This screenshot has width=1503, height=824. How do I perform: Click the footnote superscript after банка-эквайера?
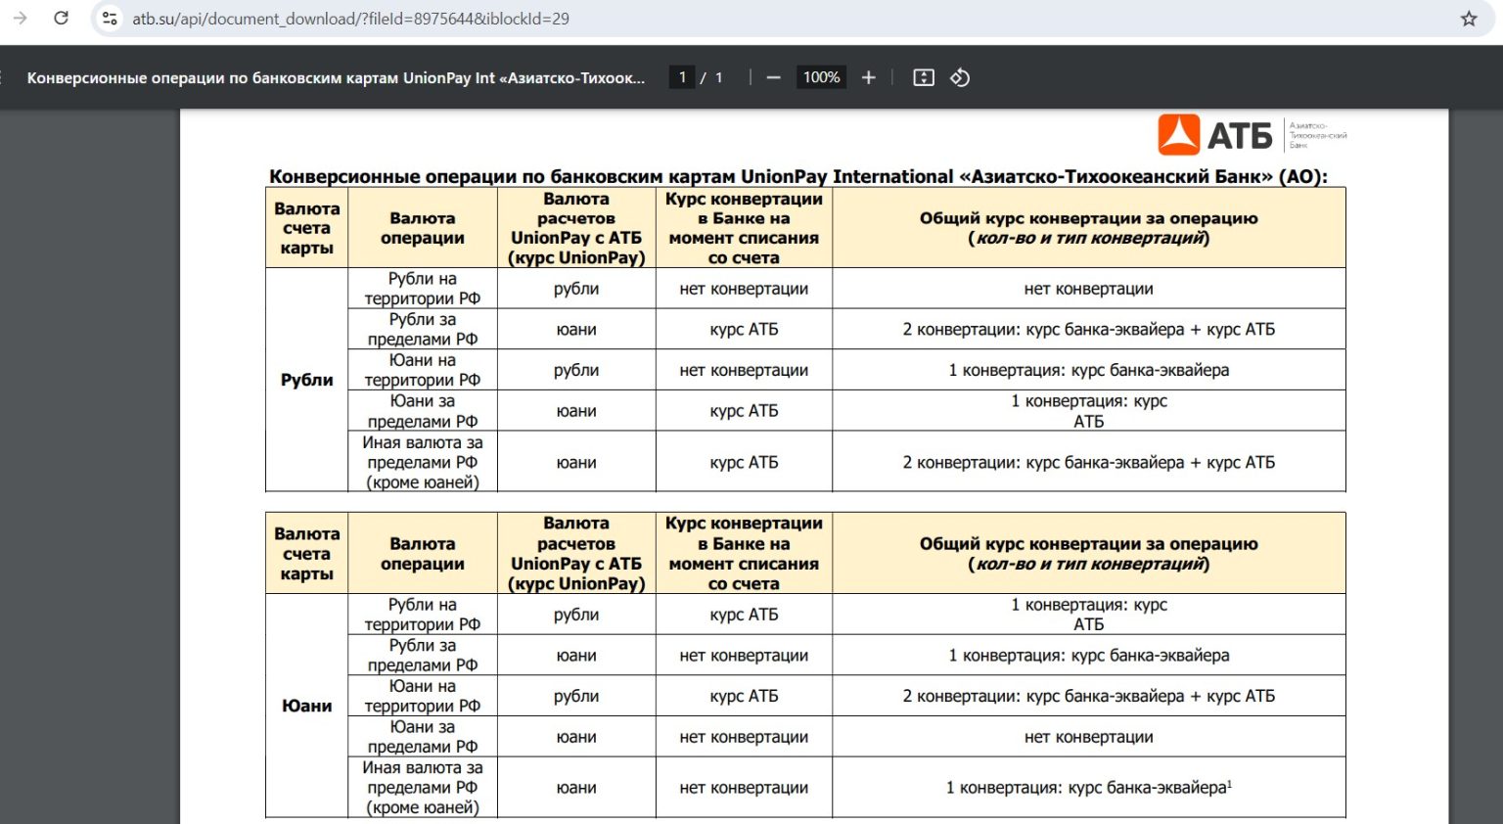pyautogui.click(x=1229, y=784)
